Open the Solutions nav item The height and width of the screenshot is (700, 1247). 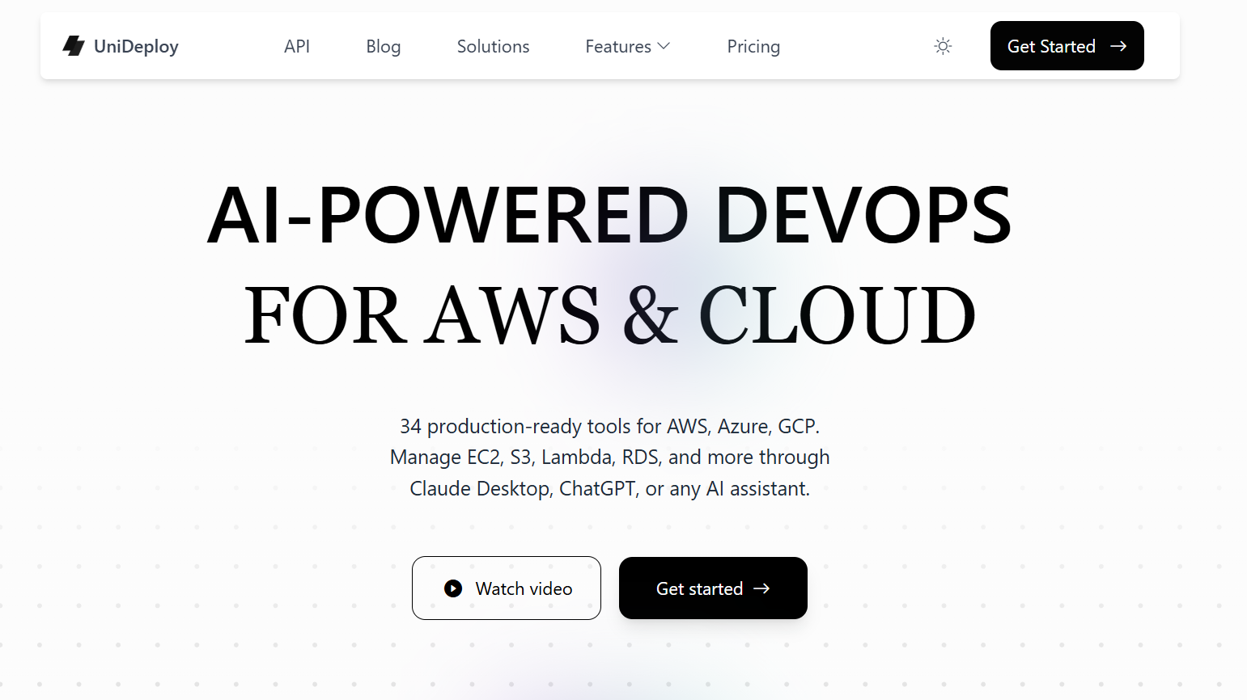(x=493, y=46)
